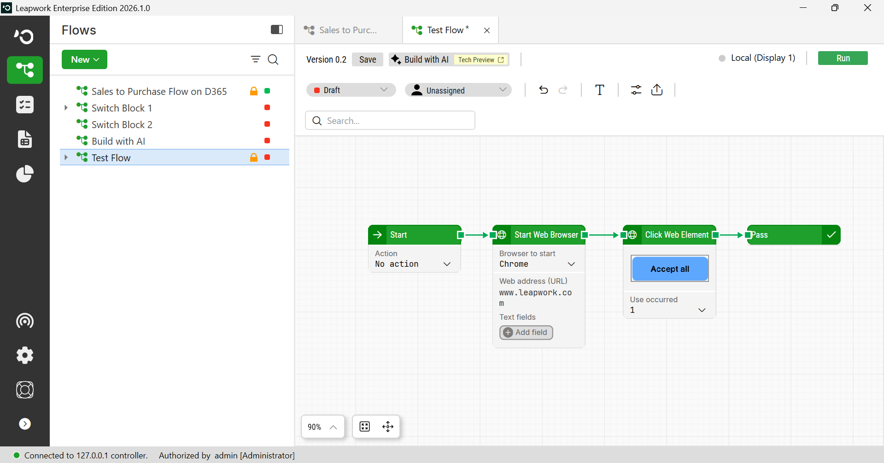Open the Reports document sidebar icon
The image size is (884, 463).
point(25,139)
